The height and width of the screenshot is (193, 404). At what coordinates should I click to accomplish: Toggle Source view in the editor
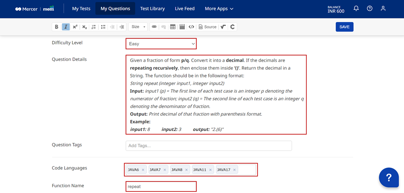coord(207,27)
